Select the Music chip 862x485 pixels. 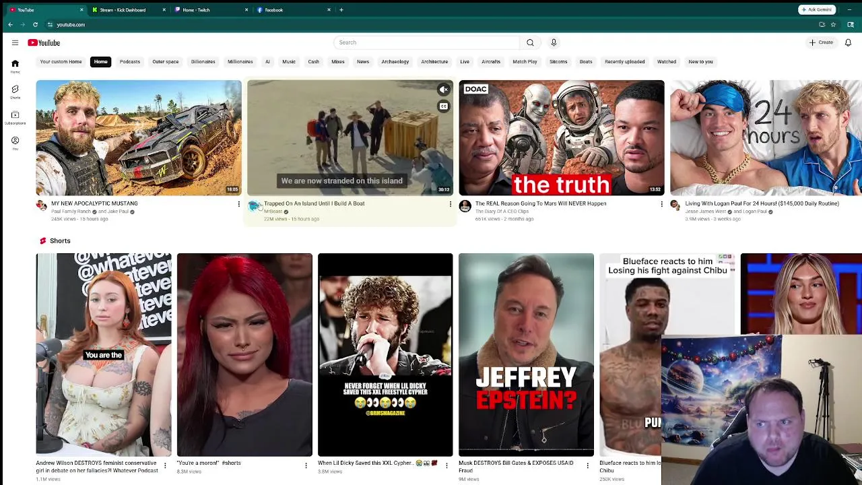pos(289,61)
